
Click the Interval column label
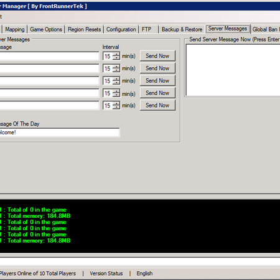coord(111,47)
